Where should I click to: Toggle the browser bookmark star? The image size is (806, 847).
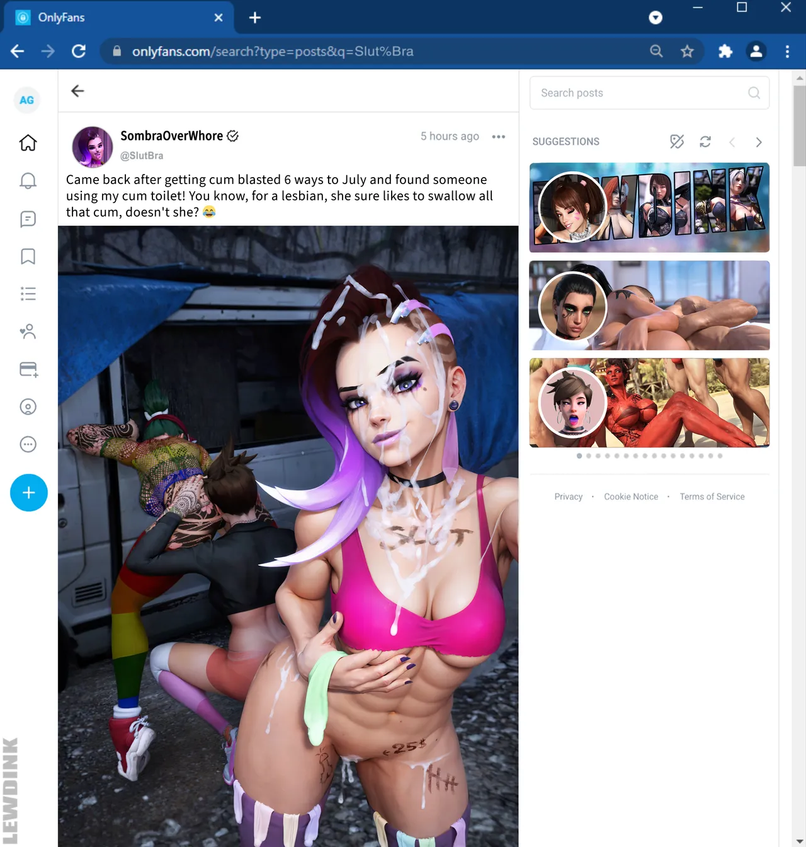(x=687, y=52)
